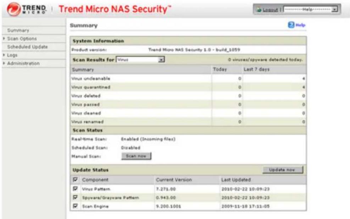Click the Virus renamed row label
This screenshot has height=219, width=350.
[88, 122]
